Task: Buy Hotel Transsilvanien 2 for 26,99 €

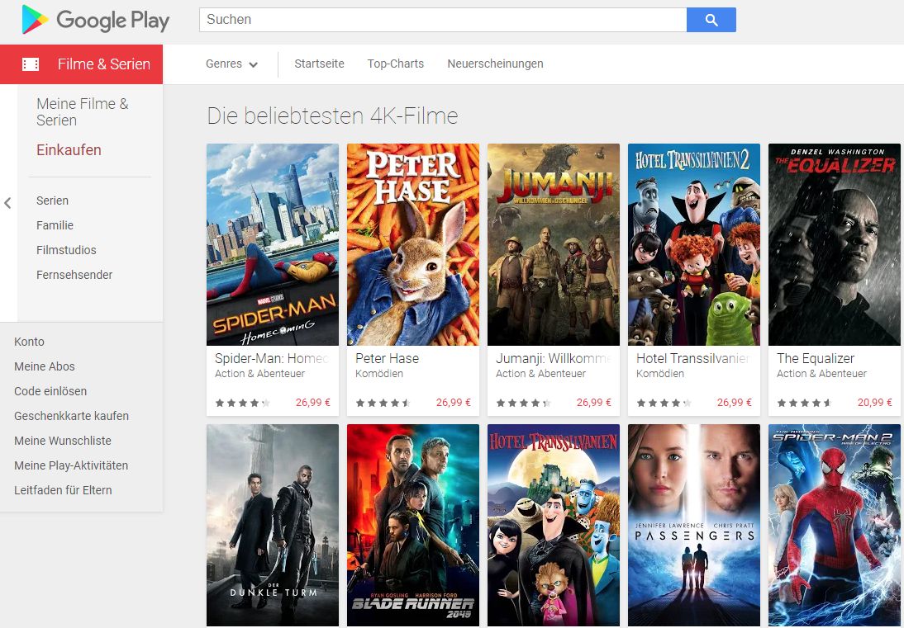Action: pyautogui.click(x=734, y=403)
